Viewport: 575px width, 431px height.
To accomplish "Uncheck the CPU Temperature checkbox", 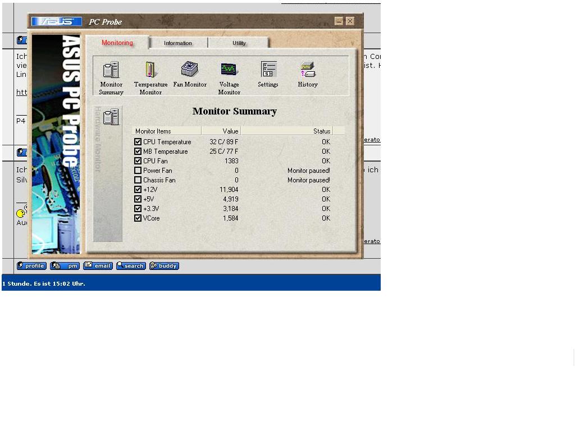I will tap(138, 142).
